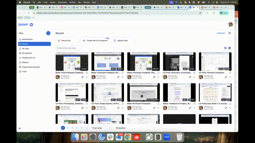
Task: Open the 15 per page dropdown
Action: coord(101,128)
